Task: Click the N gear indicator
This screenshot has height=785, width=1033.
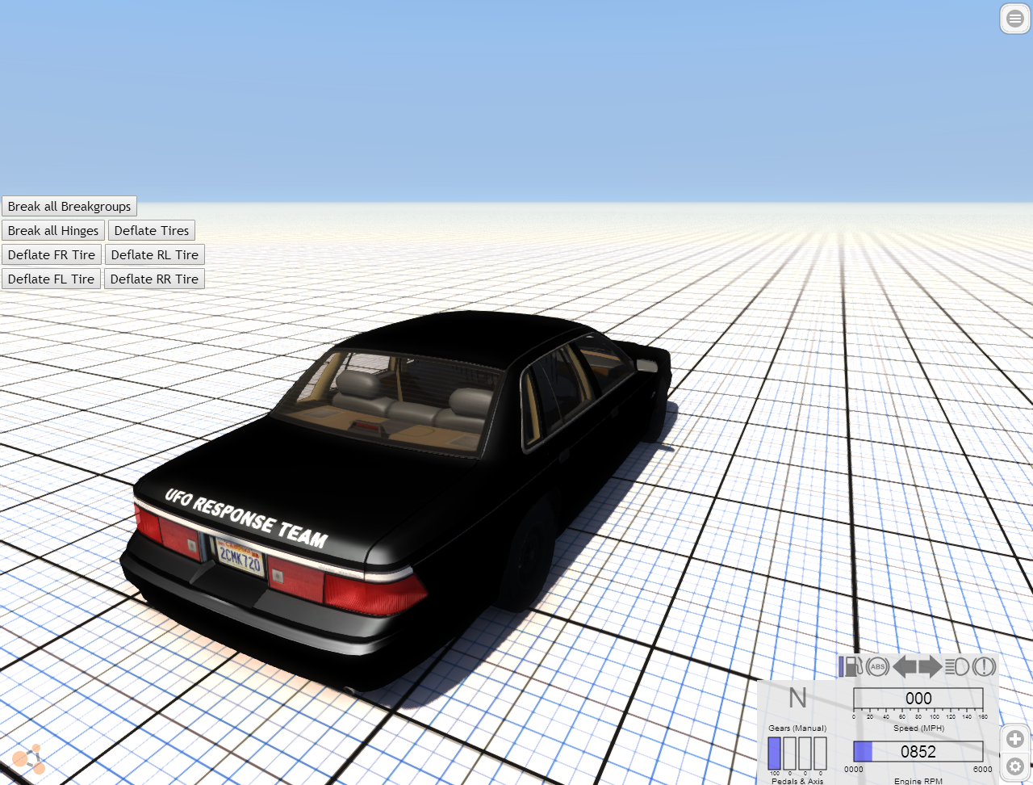Action: [x=797, y=698]
